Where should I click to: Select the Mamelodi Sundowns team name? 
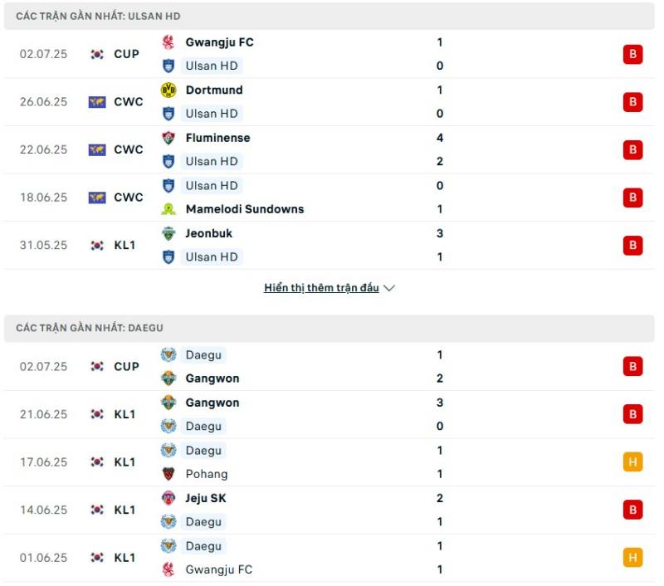[246, 210]
